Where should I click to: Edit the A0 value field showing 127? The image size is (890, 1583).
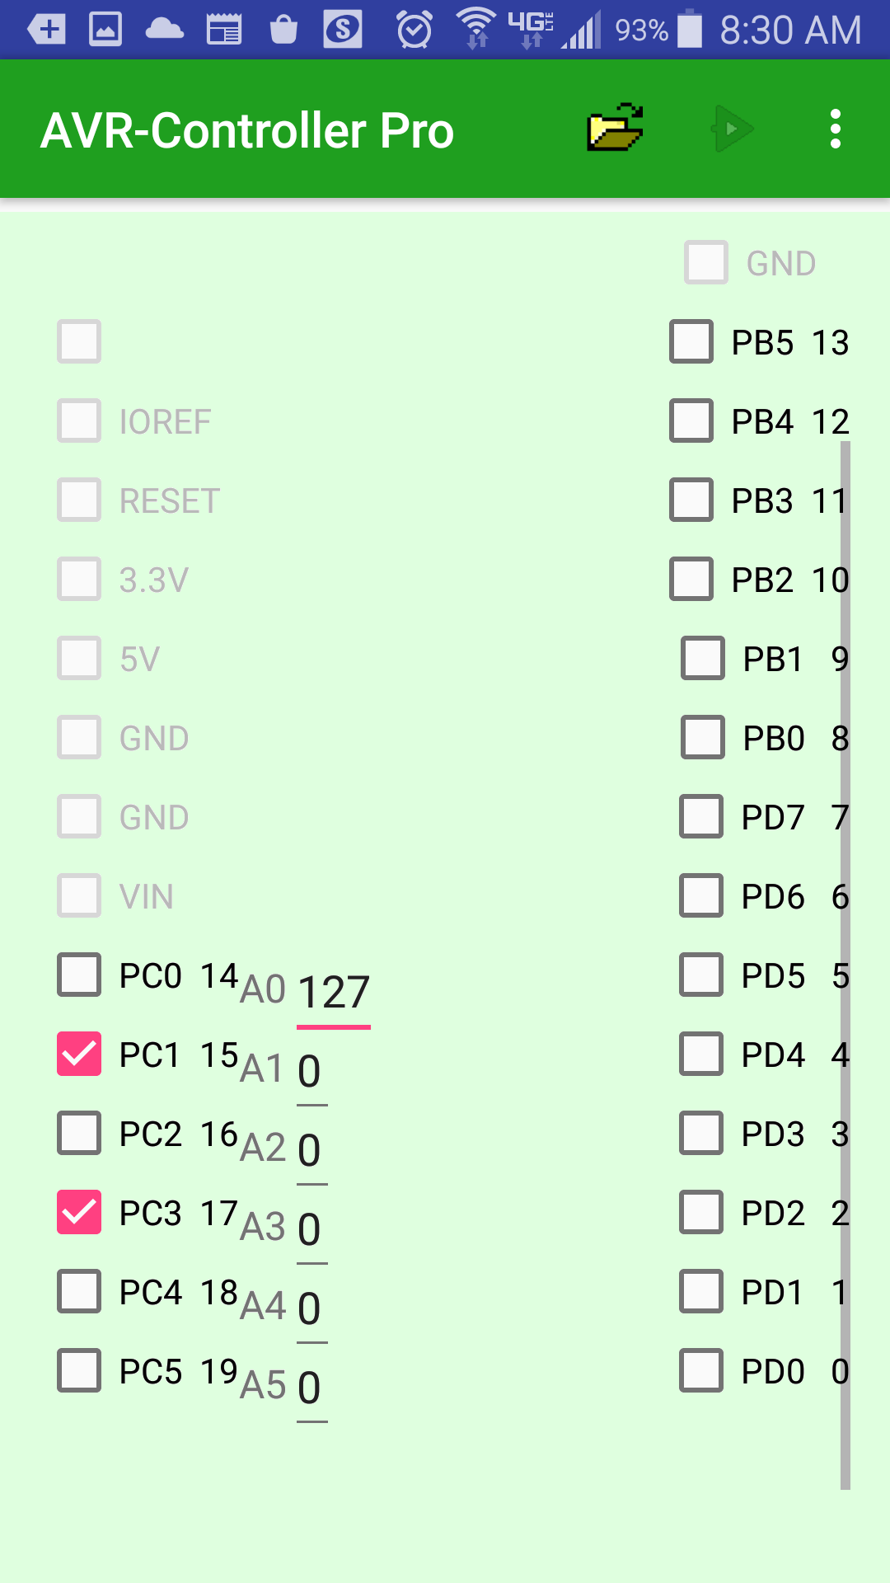333,993
